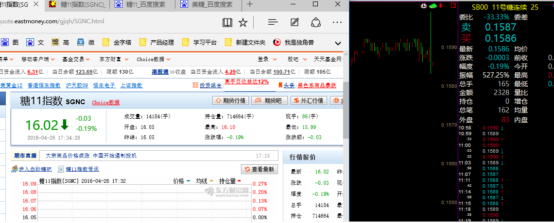Make a web note with pen icon

click(x=294, y=22)
